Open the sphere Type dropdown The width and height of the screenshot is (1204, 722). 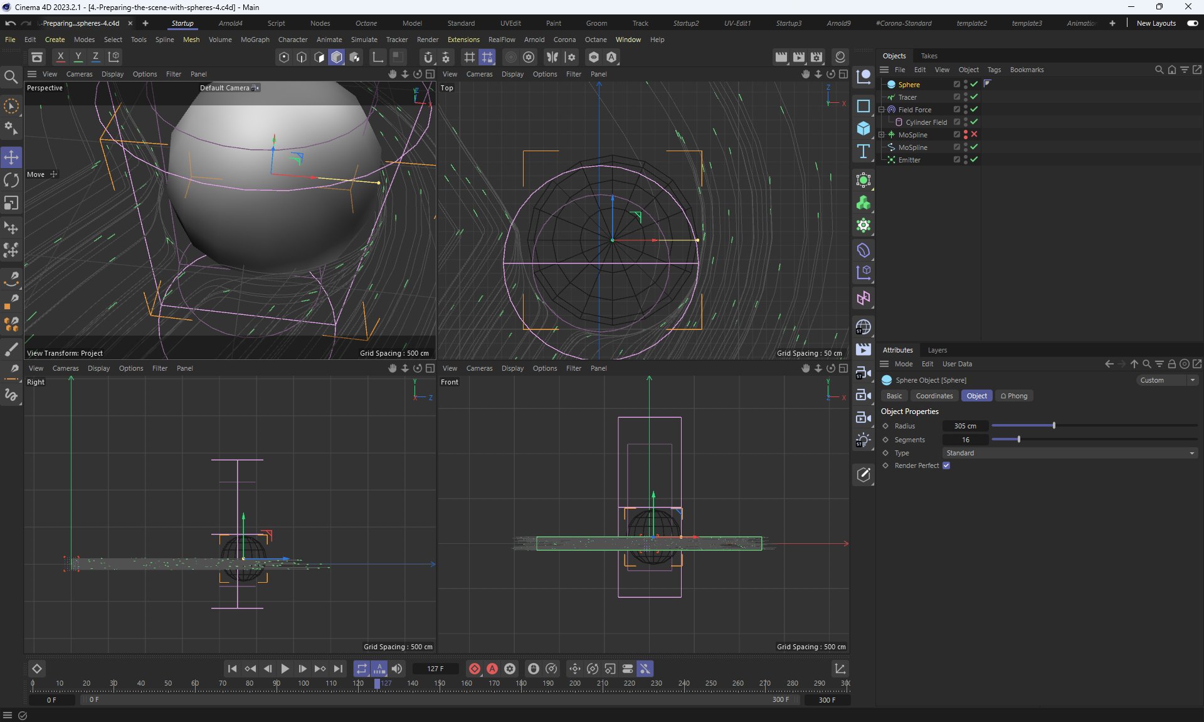pyautogui.click(x=1069, y=453)
